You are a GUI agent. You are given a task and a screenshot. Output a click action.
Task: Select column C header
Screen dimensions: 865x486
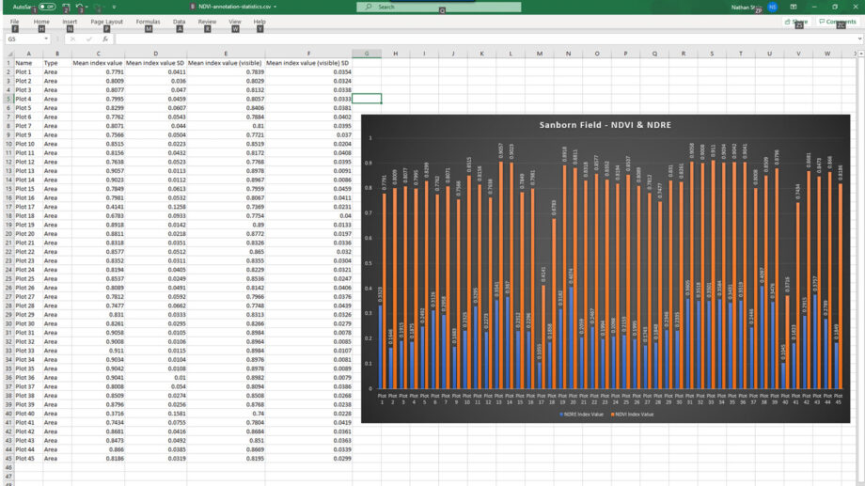click(98, 54)
